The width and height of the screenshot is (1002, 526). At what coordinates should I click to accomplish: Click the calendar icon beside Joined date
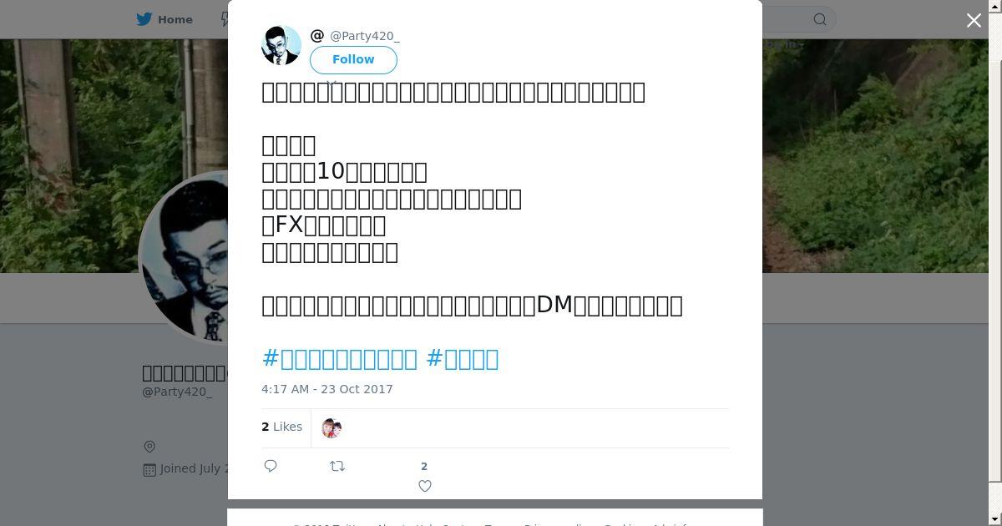tap(149, 469)
